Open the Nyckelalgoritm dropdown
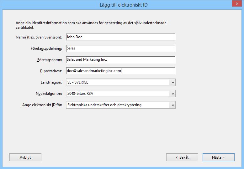 point(121,94)
